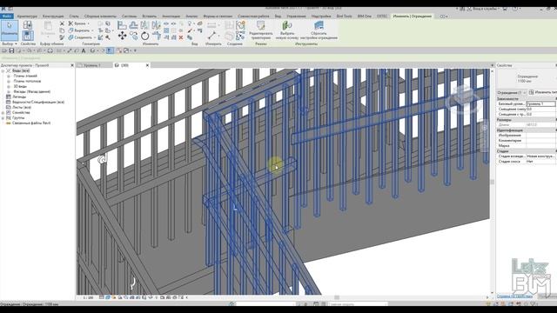
Task: Open the Cope tool dropdown arrow
Action: (89, 23)
